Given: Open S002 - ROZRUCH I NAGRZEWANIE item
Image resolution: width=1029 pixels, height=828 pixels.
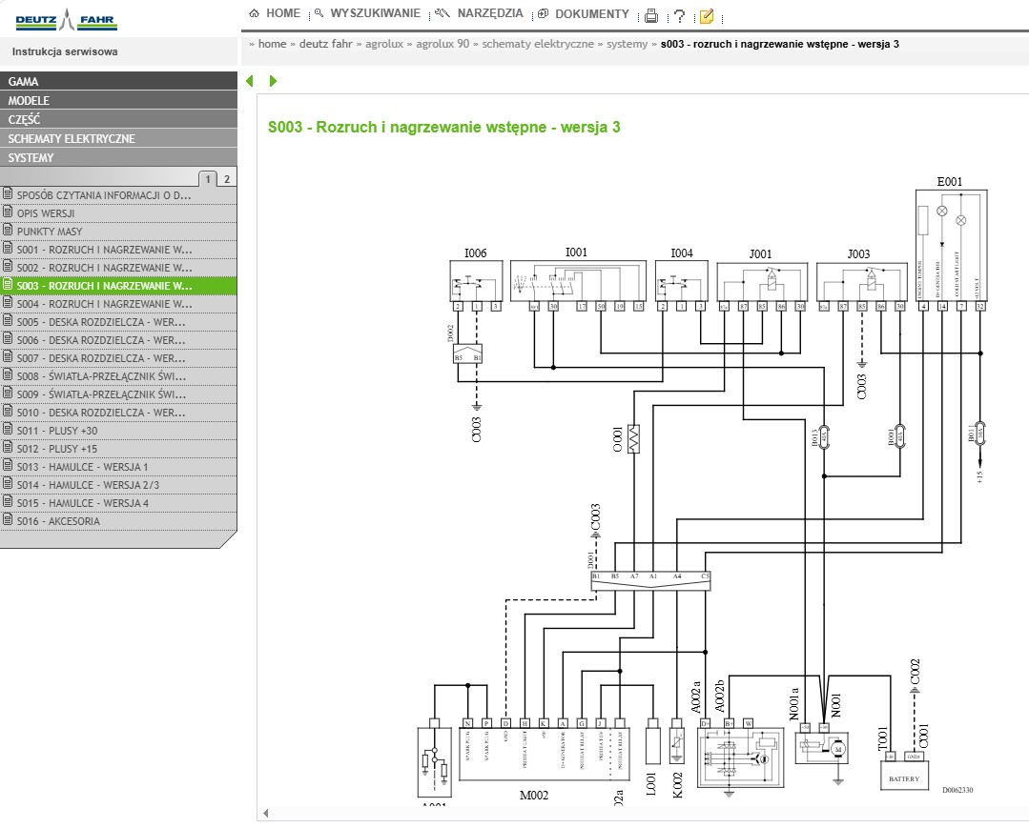Looking at the screenshot, I should (118, 268).
